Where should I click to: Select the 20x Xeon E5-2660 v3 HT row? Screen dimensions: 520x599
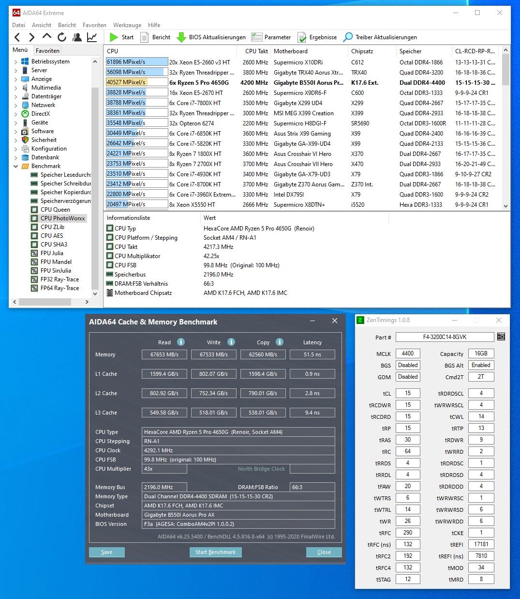303,62
